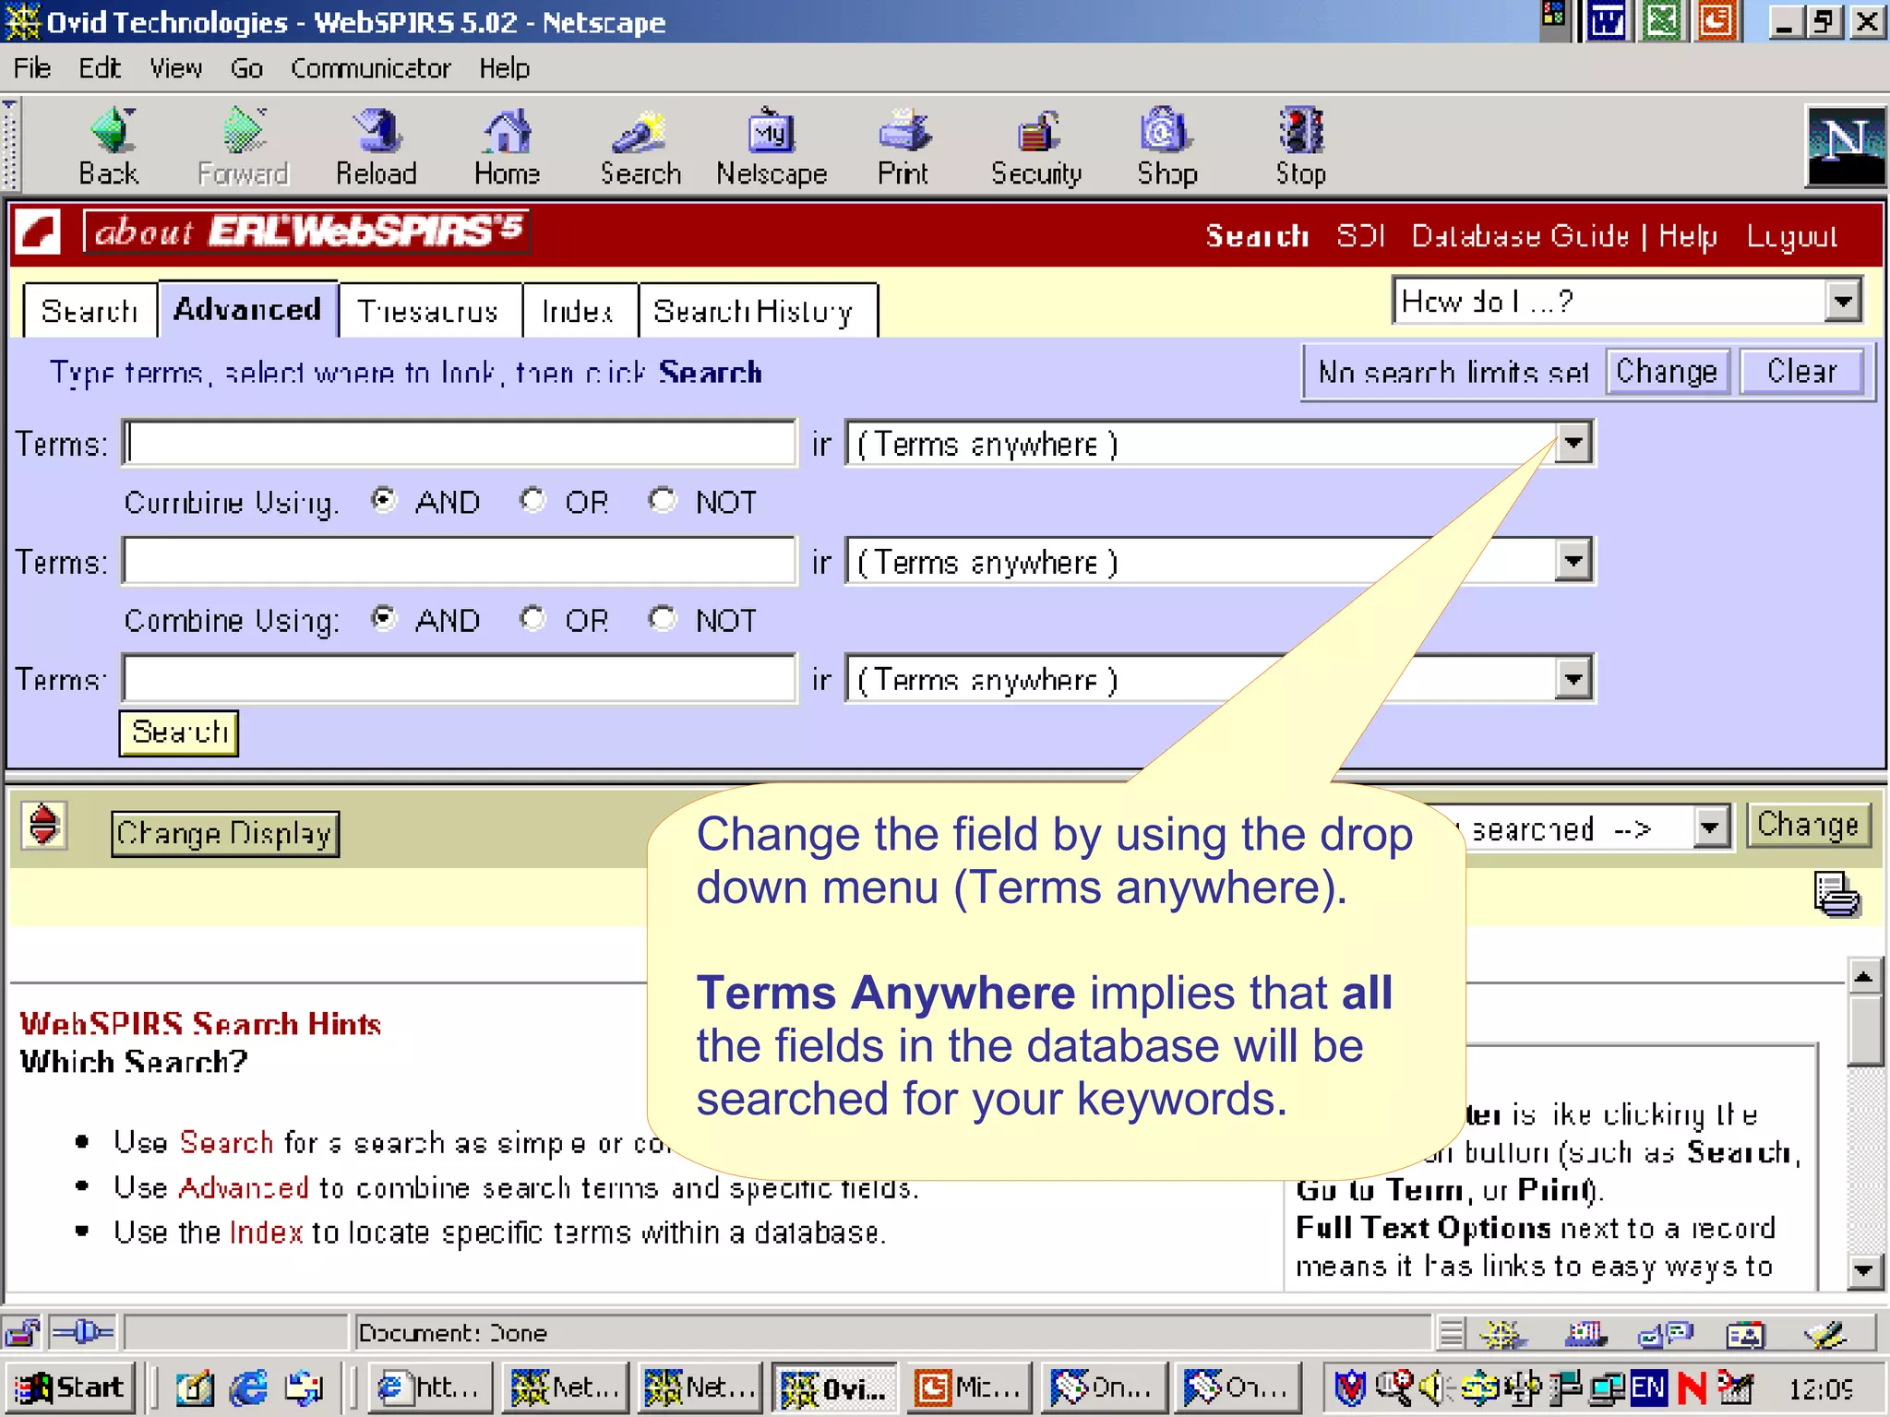Select NOT for second Combine Using
1890x1417 pixels.
[662, 618]
